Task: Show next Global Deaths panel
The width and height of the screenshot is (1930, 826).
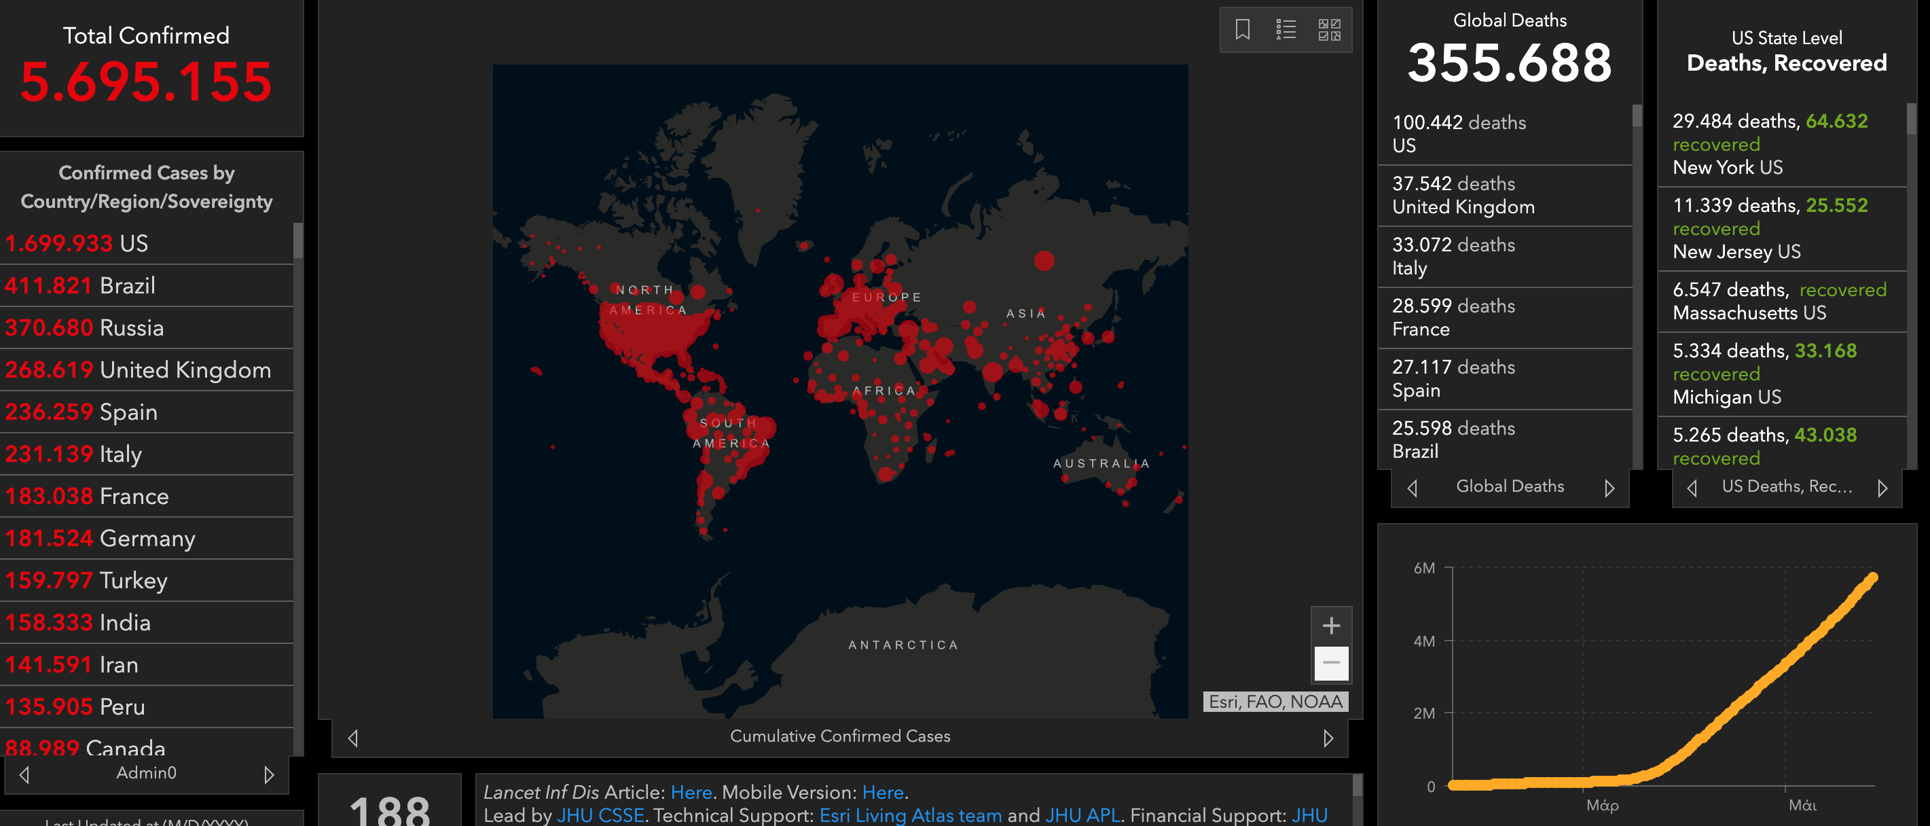Action: pos(1609,488)
